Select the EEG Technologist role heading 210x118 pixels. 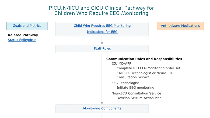125,83
